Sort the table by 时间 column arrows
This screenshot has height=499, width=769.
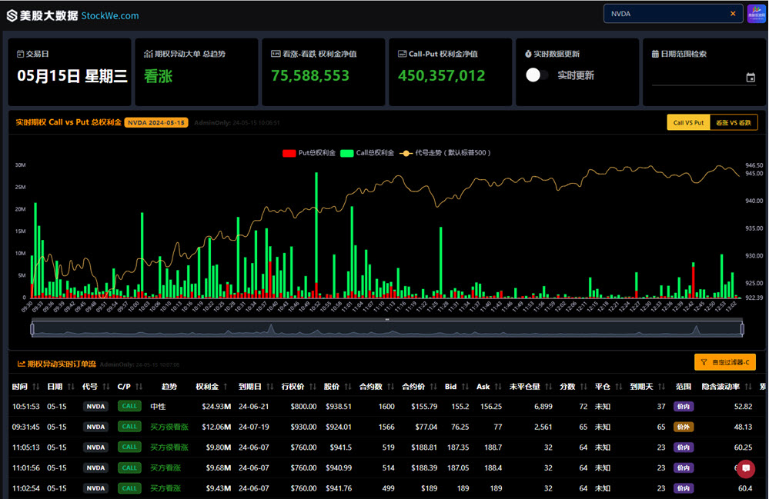click(x=36, y=387)
